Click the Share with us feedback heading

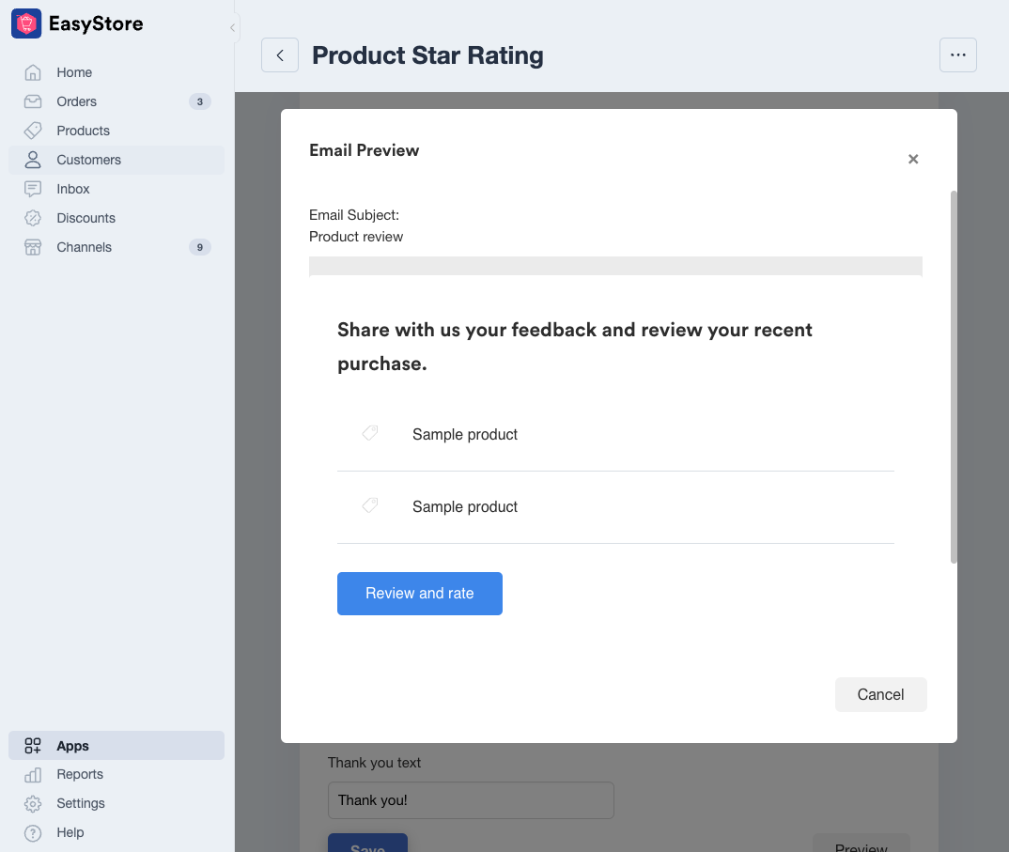(575, 347)
